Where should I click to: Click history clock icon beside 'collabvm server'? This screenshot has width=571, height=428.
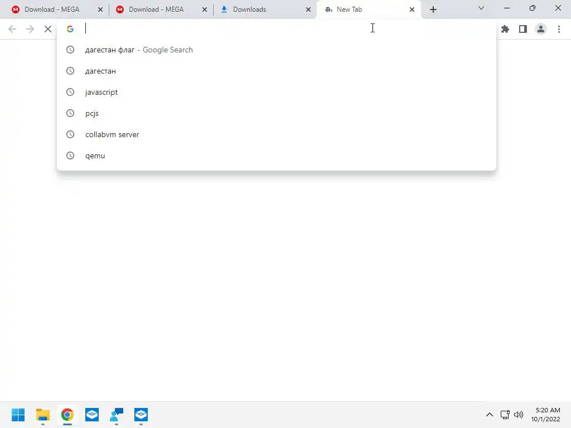tap(70, 134)
